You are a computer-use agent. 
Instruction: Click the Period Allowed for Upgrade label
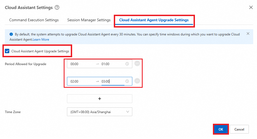(26, 64)
